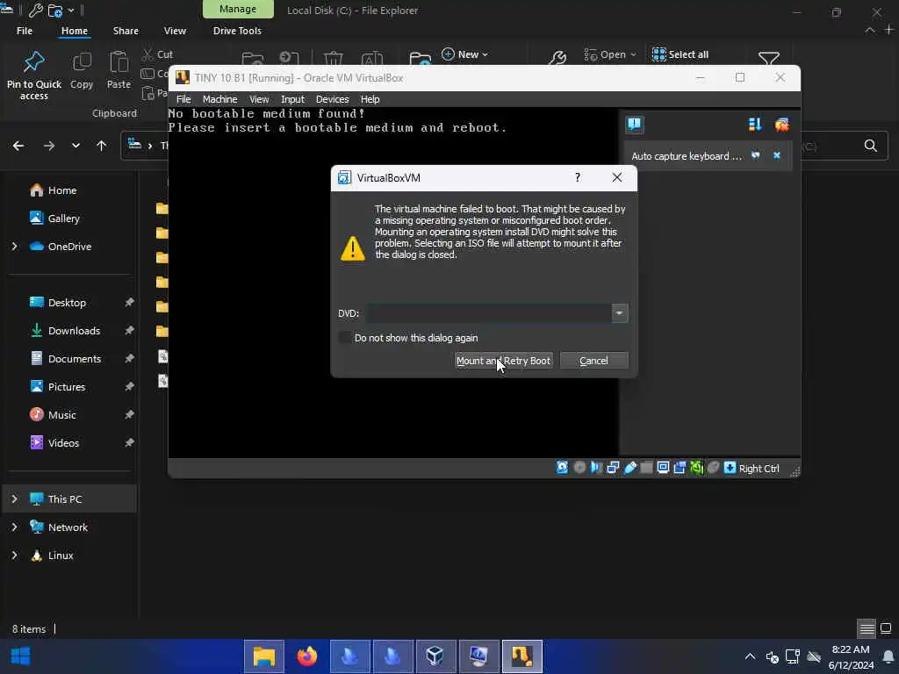Viewport: 899px width, 674px height.
Task: Click the USB devices status icon
Action: [x=630, y=468]
